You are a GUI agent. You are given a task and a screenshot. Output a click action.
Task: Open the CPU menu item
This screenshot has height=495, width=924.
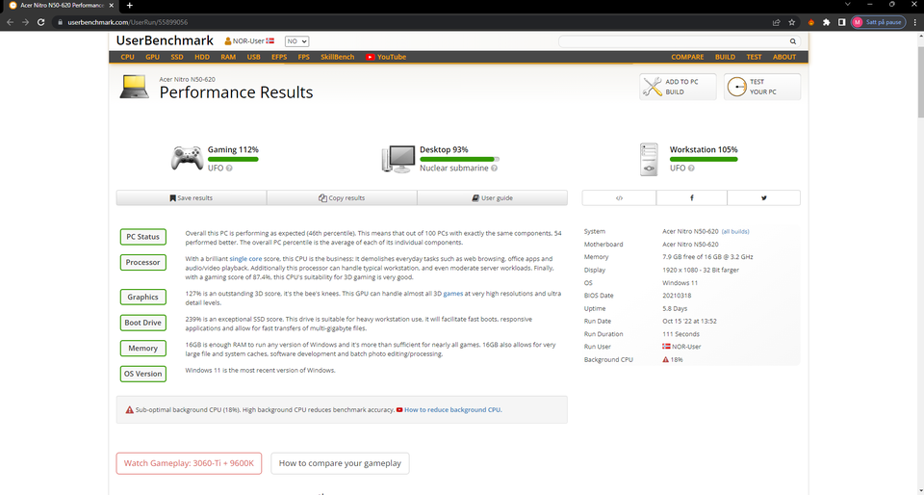[x=127, y=57]
